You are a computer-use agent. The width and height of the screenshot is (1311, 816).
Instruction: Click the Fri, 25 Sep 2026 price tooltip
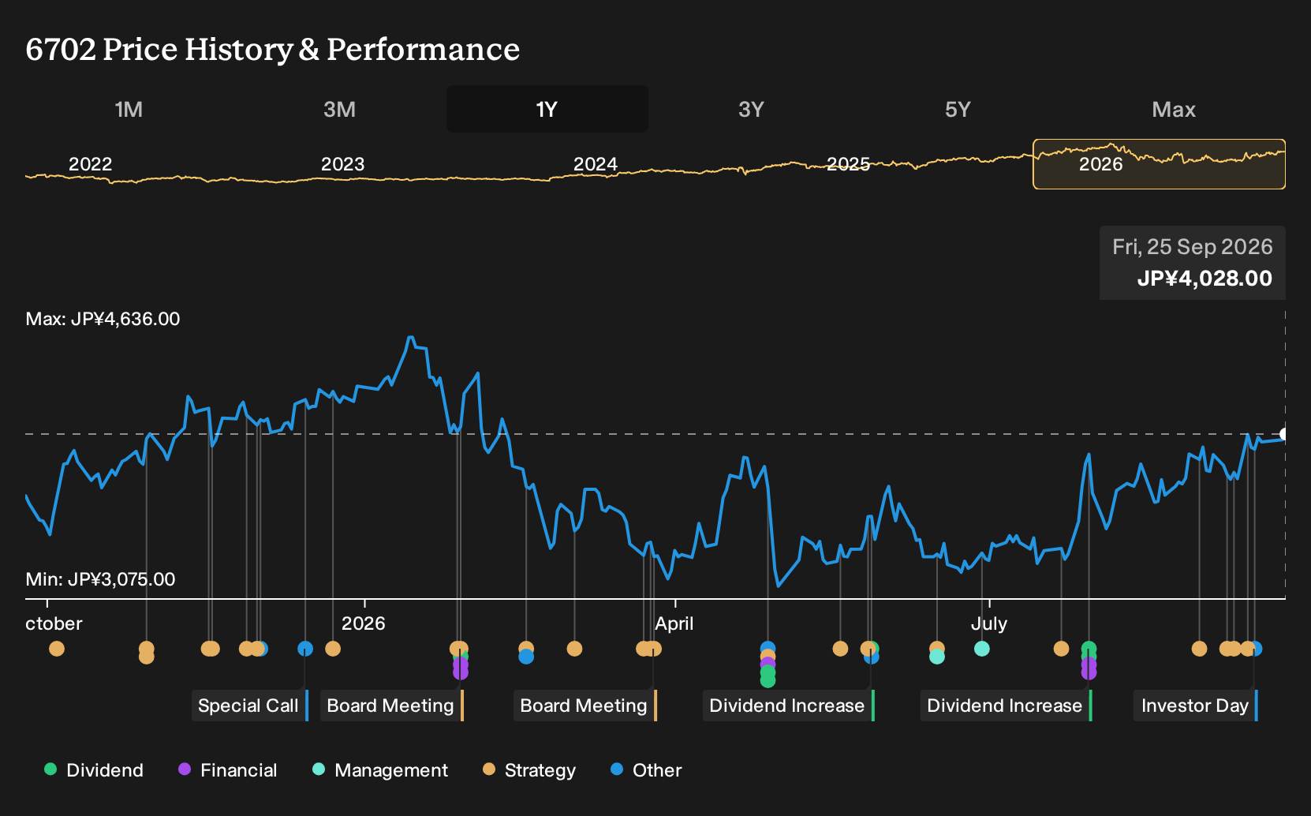(1193, 263)
